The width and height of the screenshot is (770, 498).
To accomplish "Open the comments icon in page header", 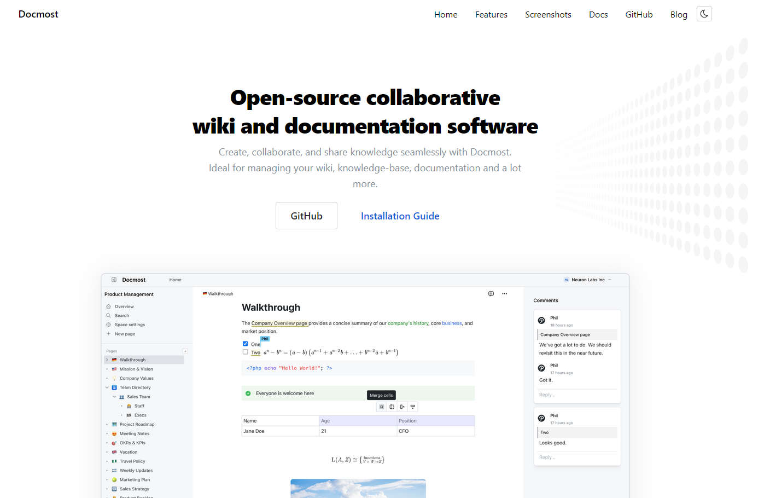I will click(491, 294).
